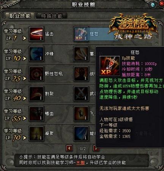
Task: Click the 嗜血 skill icon
Action: coord(36,114)
